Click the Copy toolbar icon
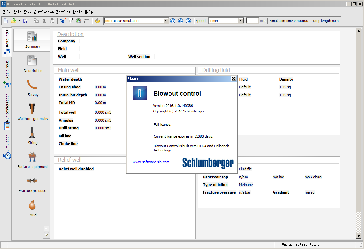 click(x=36, y=21)
